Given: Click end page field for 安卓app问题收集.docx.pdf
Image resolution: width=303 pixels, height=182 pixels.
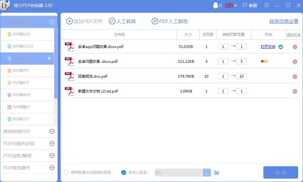Looking at the screenshot, I should pyautogui.click(x=242, y=47).
